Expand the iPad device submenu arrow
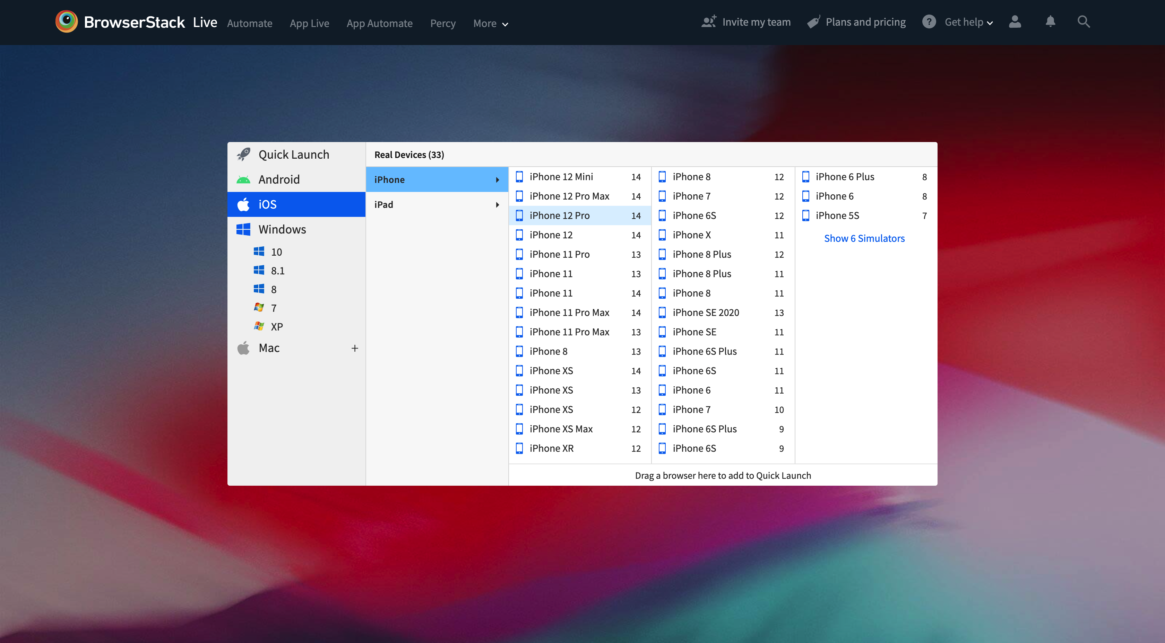 (x=498, y=204)
